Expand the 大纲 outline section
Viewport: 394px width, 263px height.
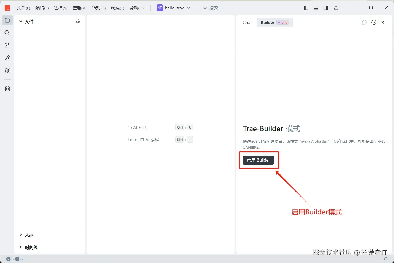click(50, 235)
